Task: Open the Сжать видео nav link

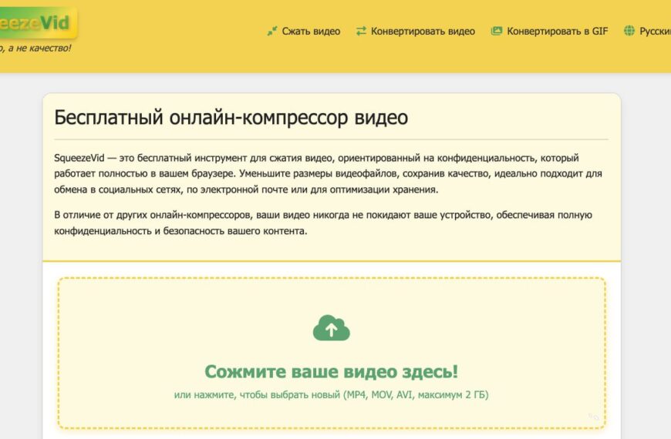Action: click(x=311, y=32)
